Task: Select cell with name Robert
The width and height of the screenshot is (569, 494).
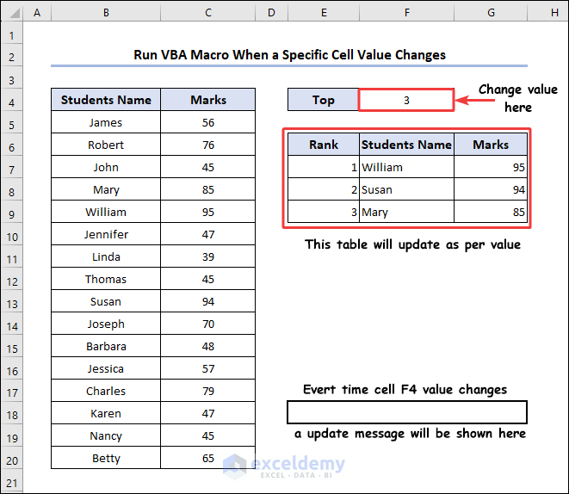Action: click(x=106, y=145)
